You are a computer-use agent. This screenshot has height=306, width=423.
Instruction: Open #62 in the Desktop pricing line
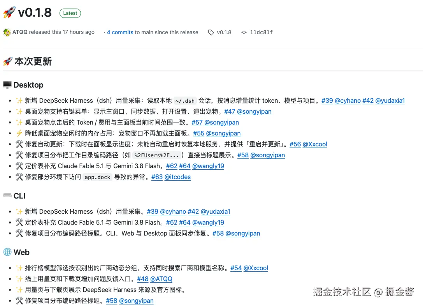click(x=172, y=166)
